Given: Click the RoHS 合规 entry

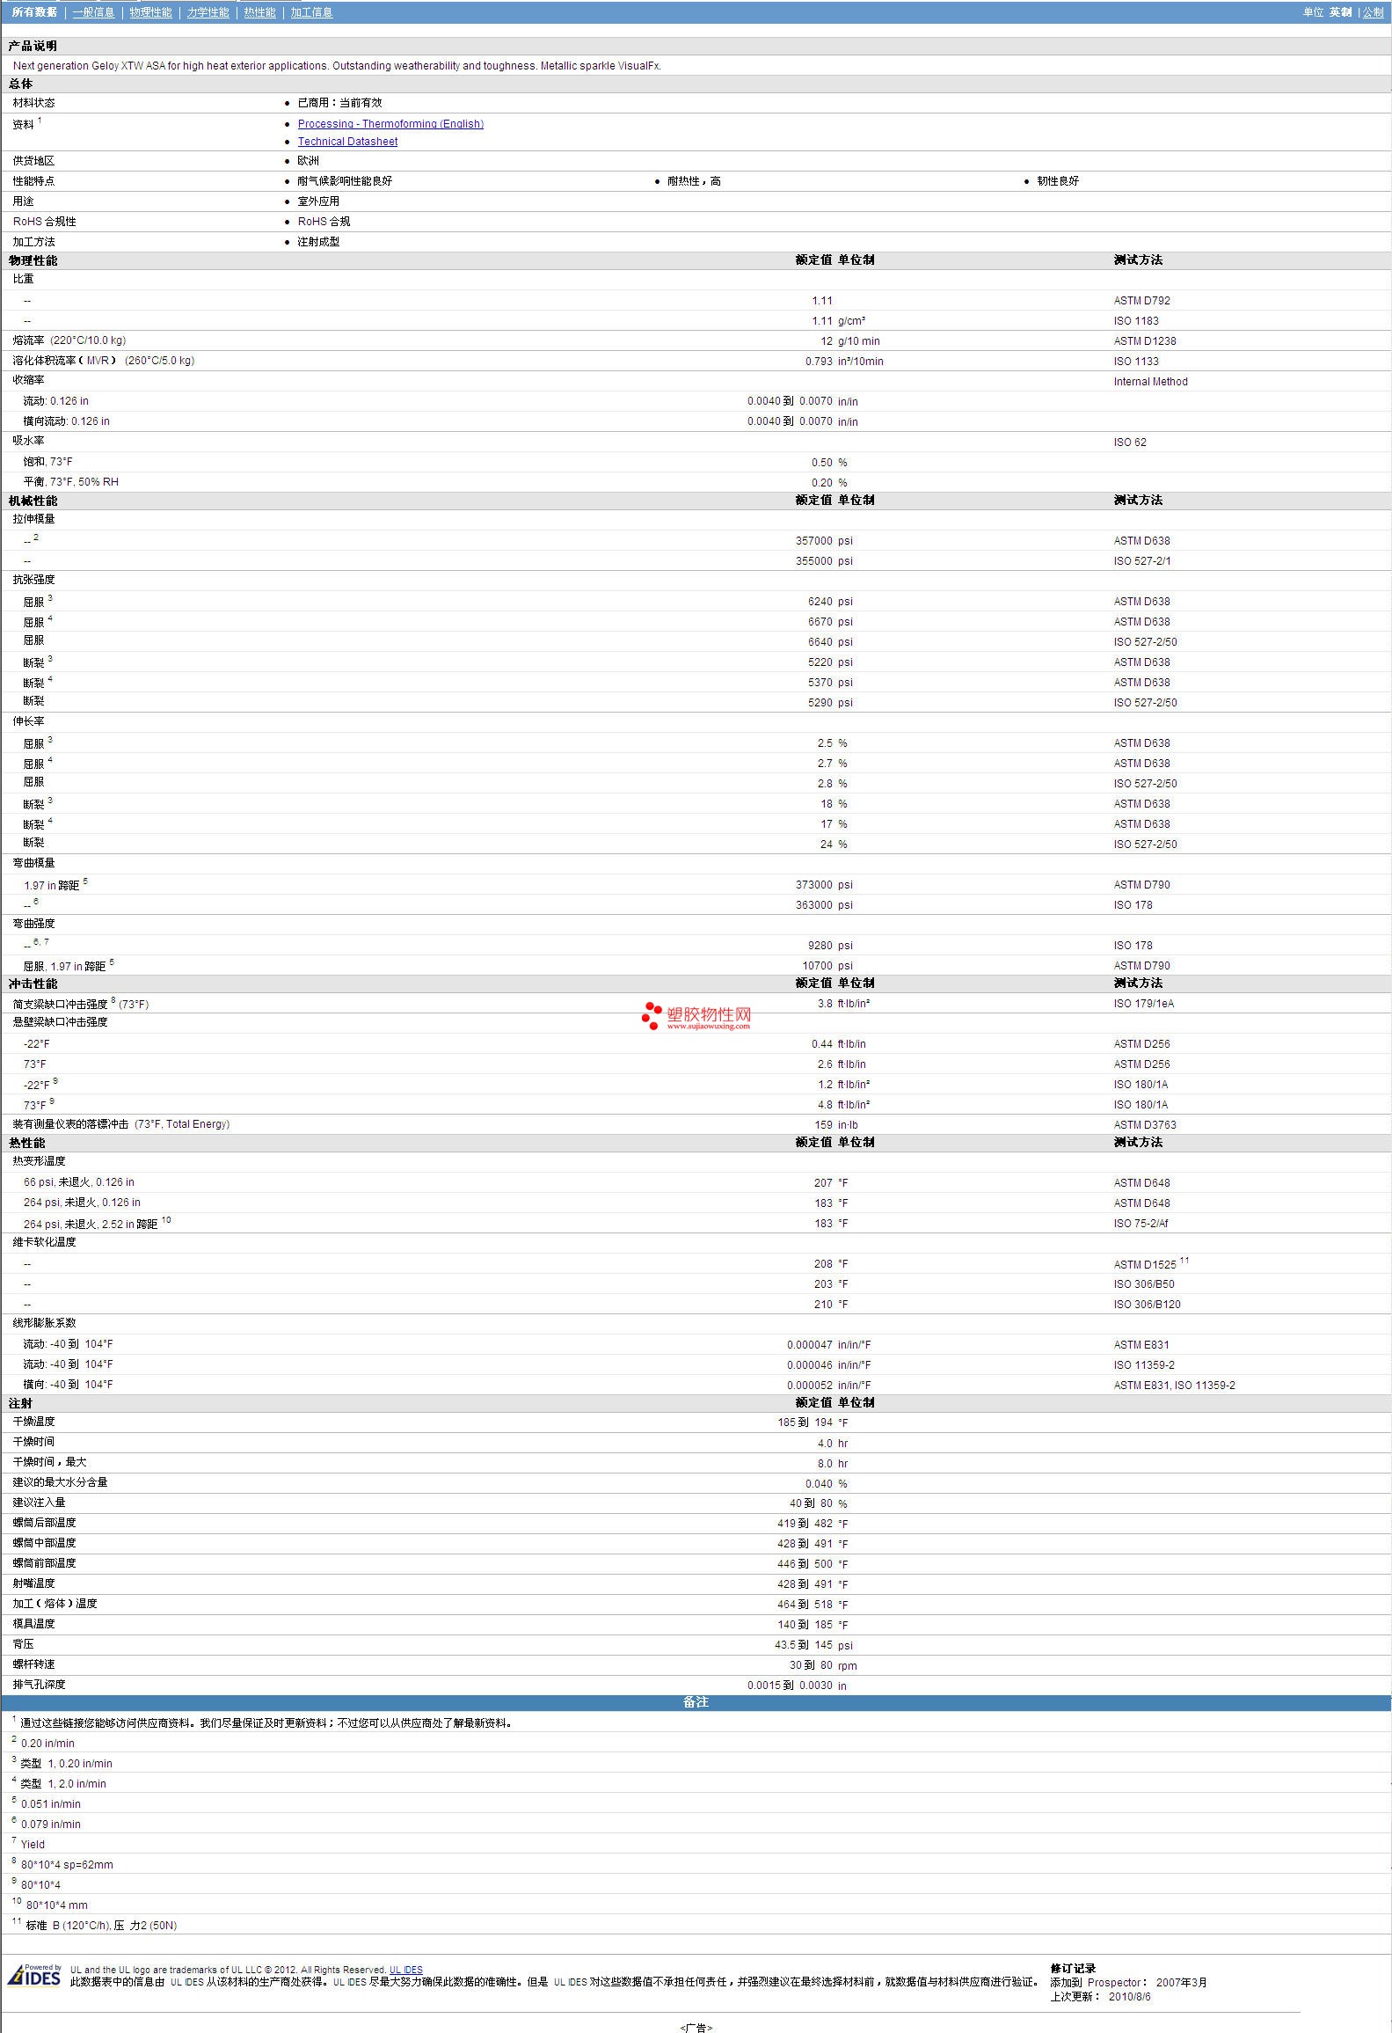Looking at the screenshot, I should [x=324, y=222].
